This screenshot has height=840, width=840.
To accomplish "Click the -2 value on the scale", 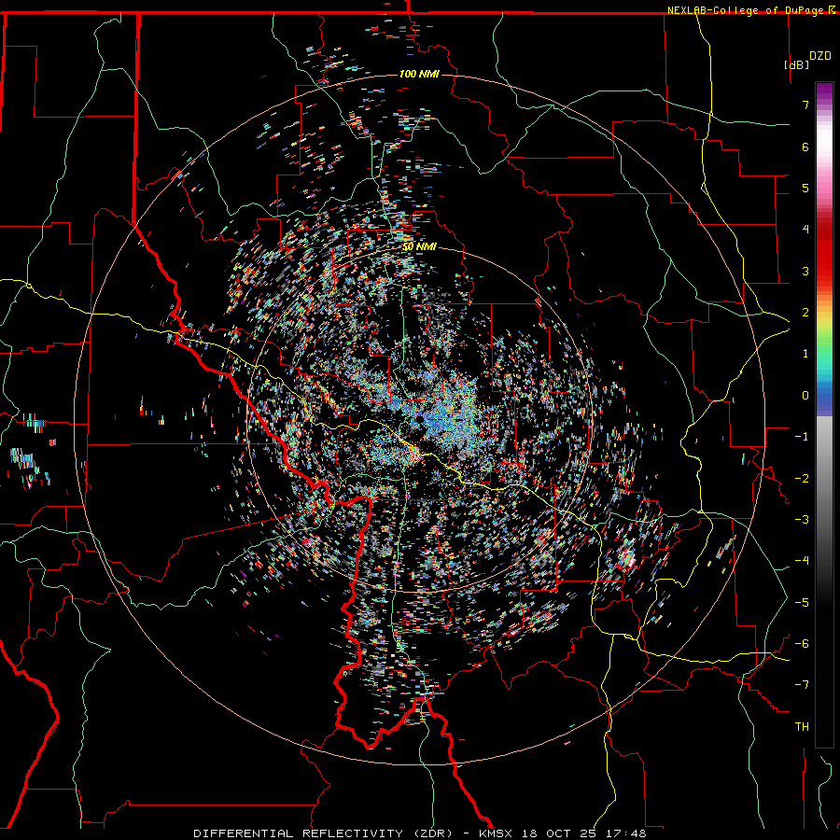I will tap(802, 479).
